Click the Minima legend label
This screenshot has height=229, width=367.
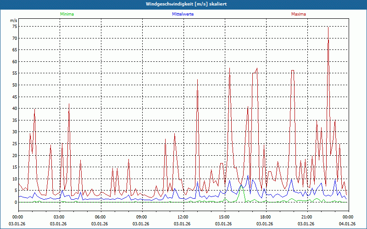[67, 14]
